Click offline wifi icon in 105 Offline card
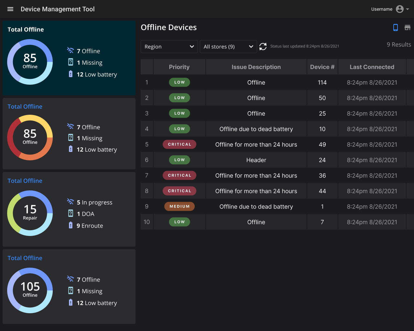This screenshot has height=331, width=414. point(71,279)
